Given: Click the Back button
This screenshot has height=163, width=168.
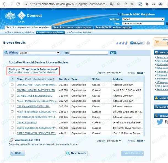Looking at the screenshot, I should pyautogui.click(x=18, y=153).
